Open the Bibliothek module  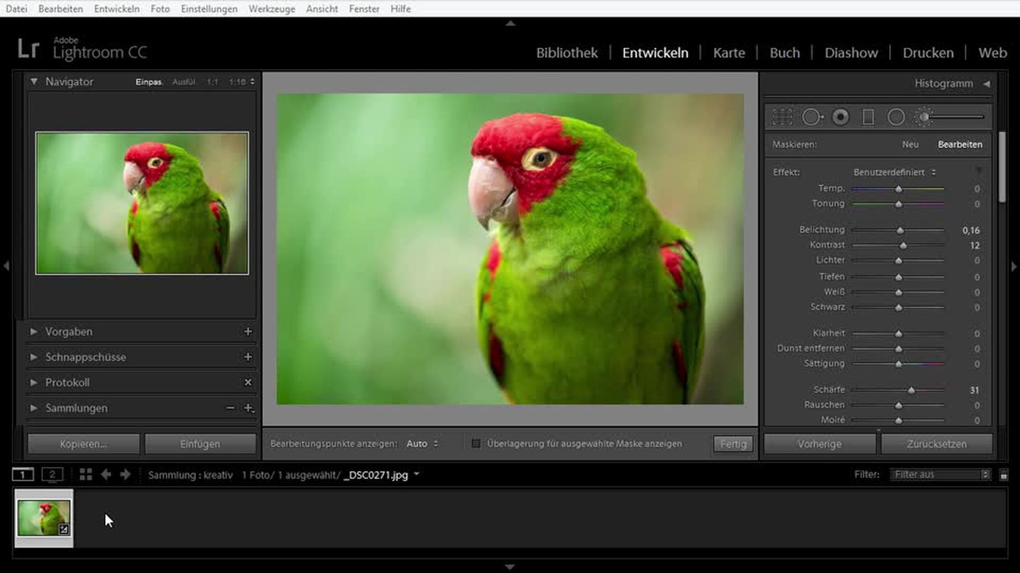click(566, 53)
